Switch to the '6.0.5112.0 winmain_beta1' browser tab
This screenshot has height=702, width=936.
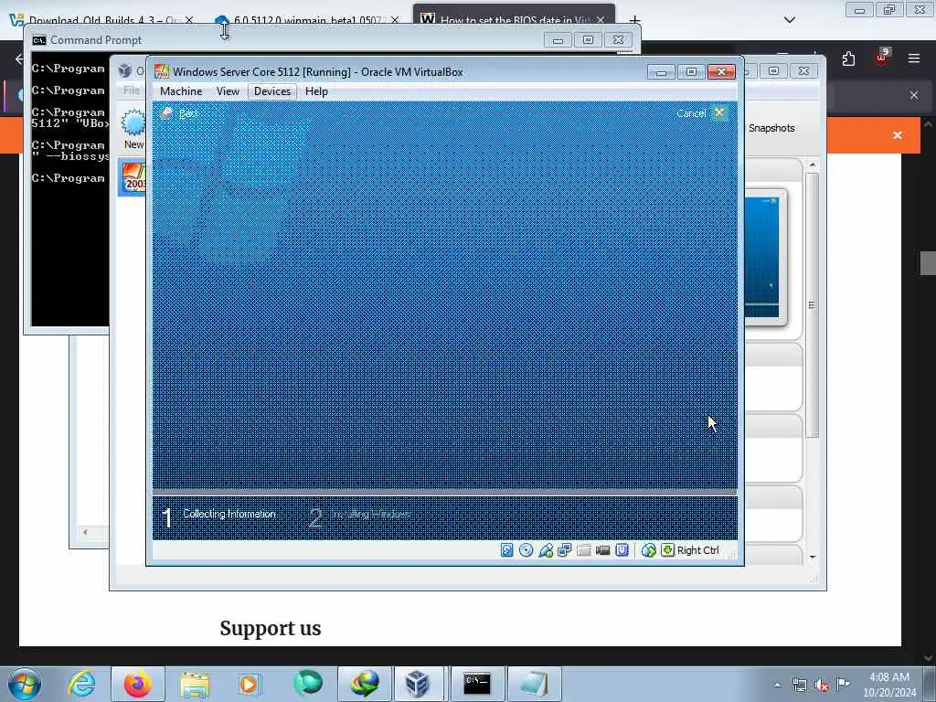(x=307, y=19)
